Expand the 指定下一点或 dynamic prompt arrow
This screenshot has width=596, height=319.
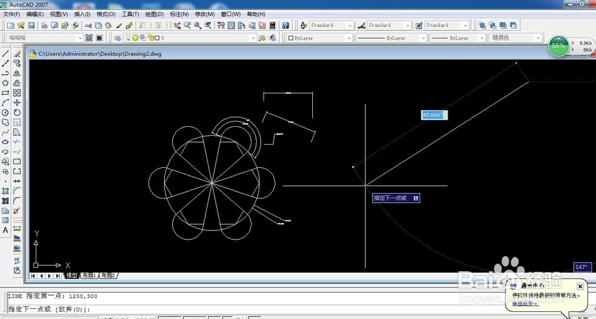tap(416, 198)
